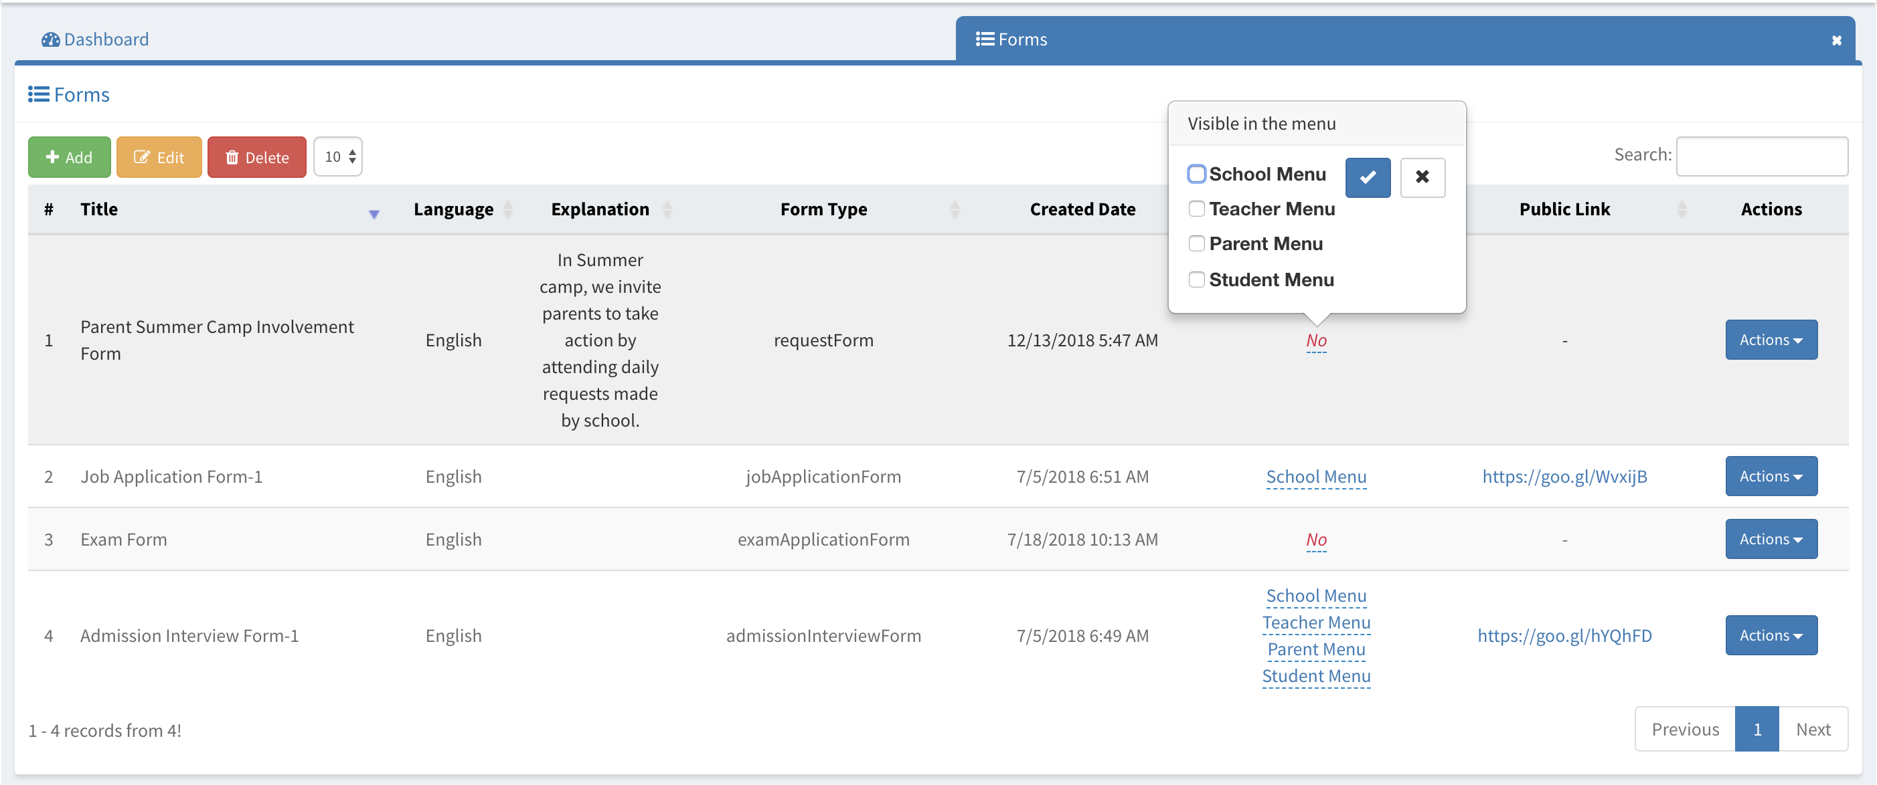This screenshot has width=1877, height=785.
Task: Click the green Add button
Action: (69, 157)
